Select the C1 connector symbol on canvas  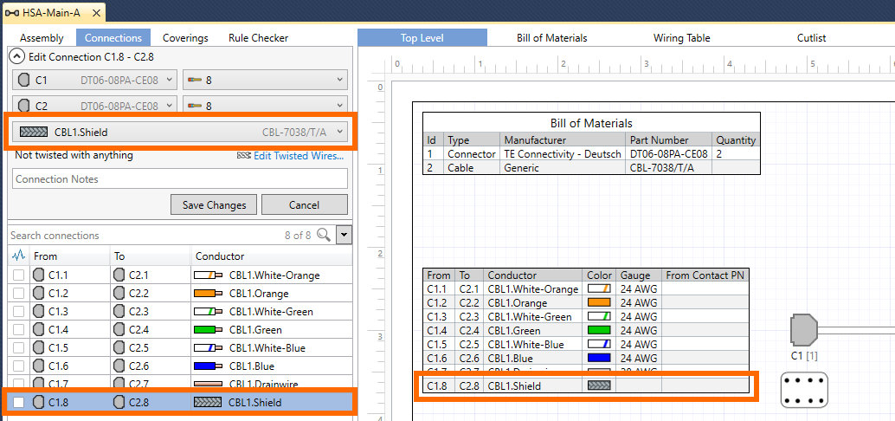804,329
